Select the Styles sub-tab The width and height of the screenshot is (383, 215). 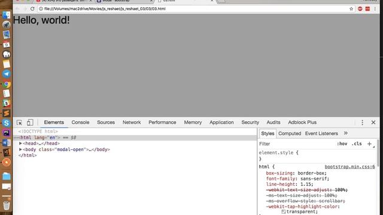click(268, 133)
